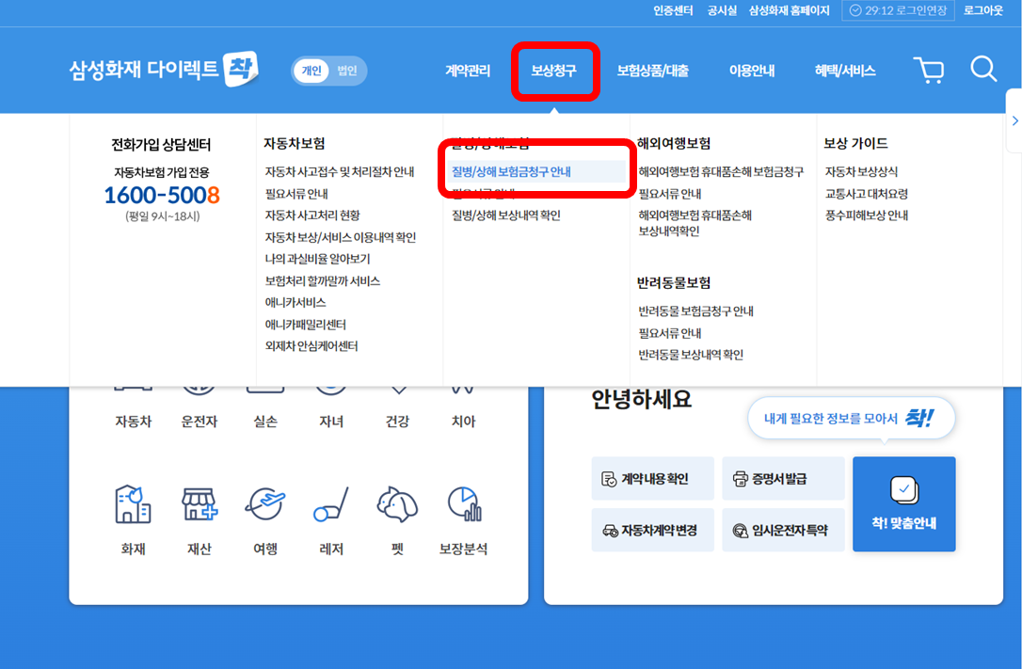Expand the right side panel chevron
1022x669 pixels.
tap(1014, 120)
